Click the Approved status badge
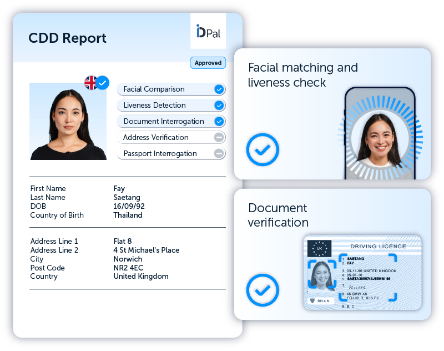The image size is (444, 351). [208, 63]
